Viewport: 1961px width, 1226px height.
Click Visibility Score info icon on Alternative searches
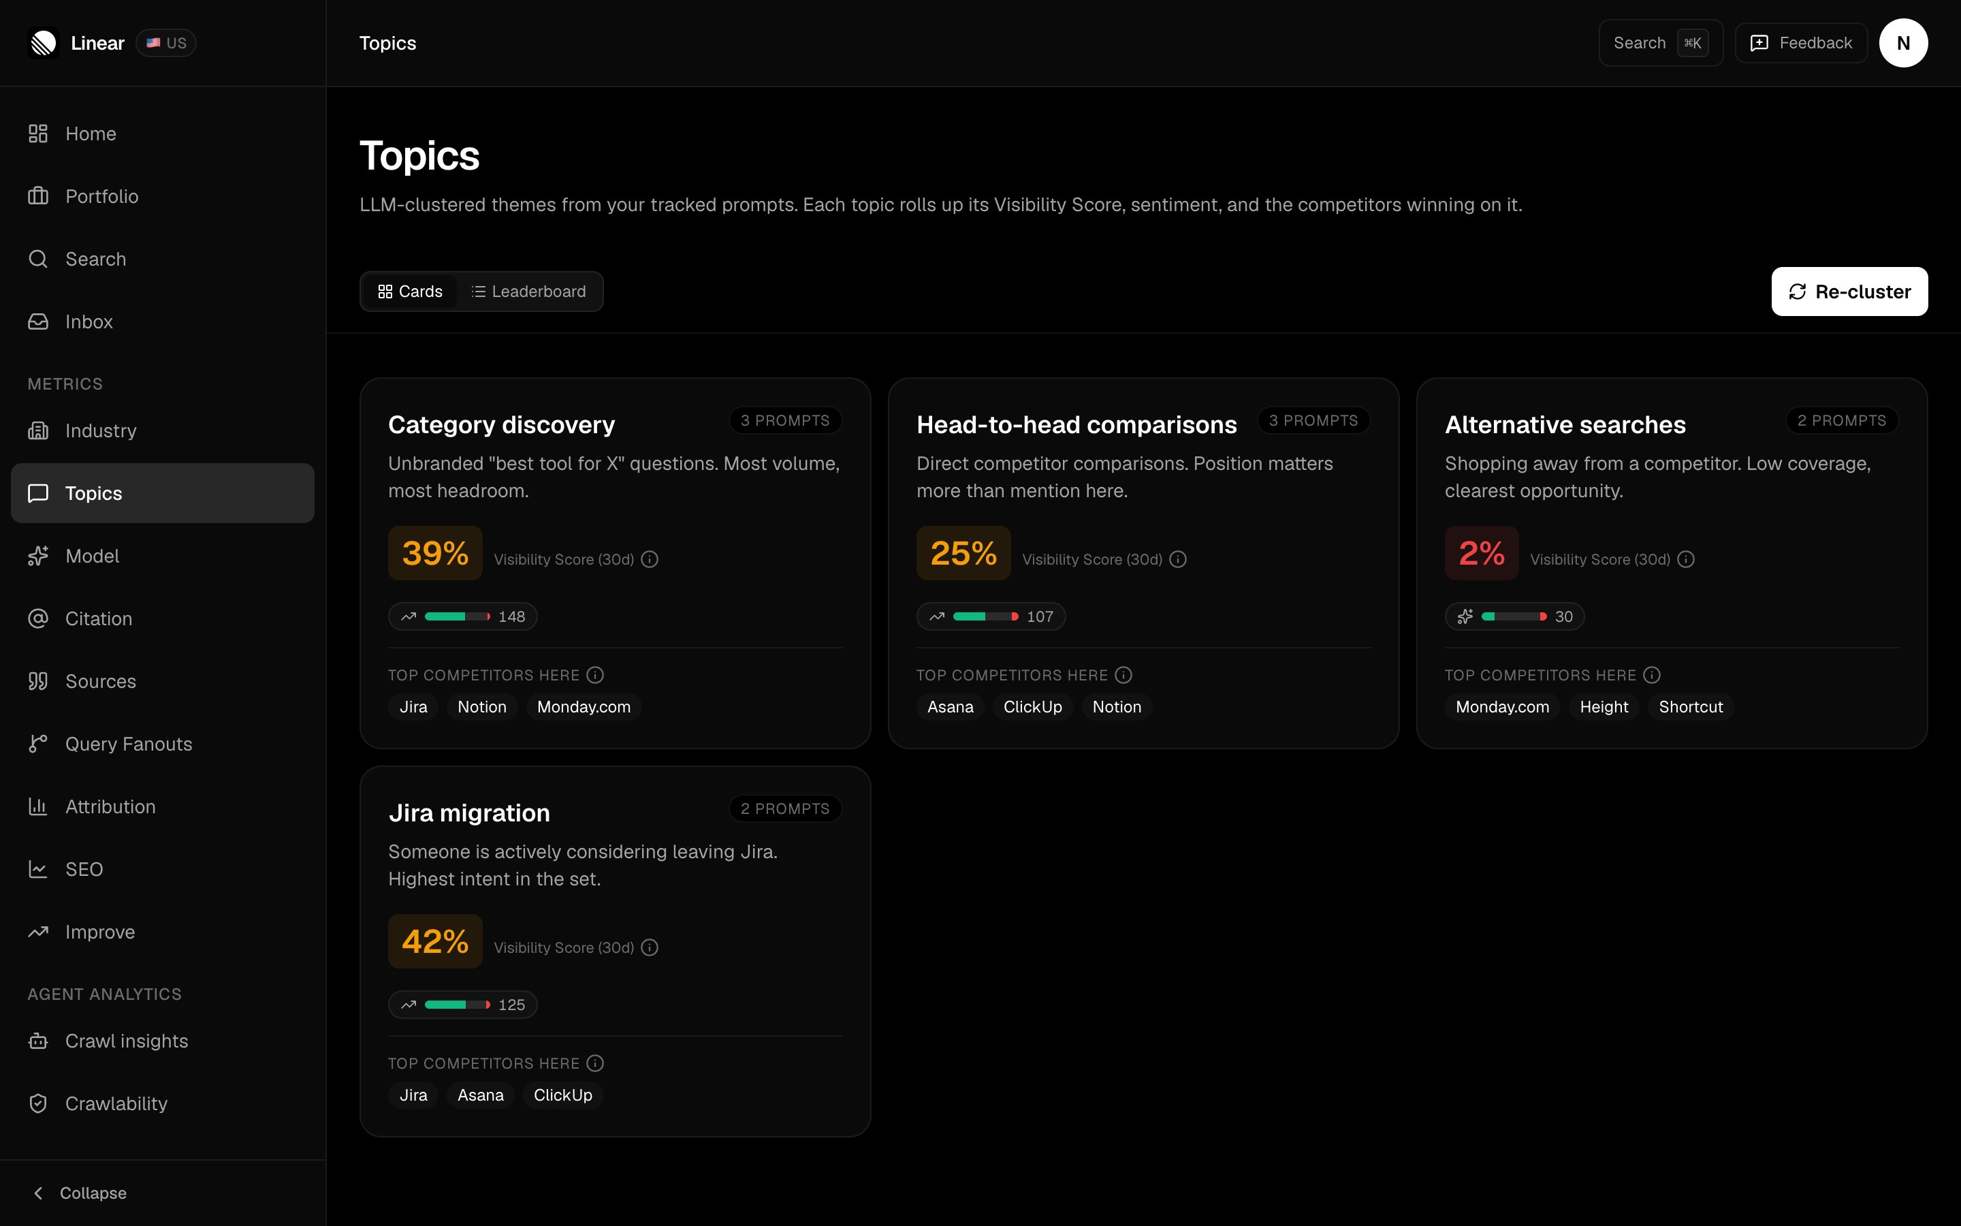click(1687, 559)
